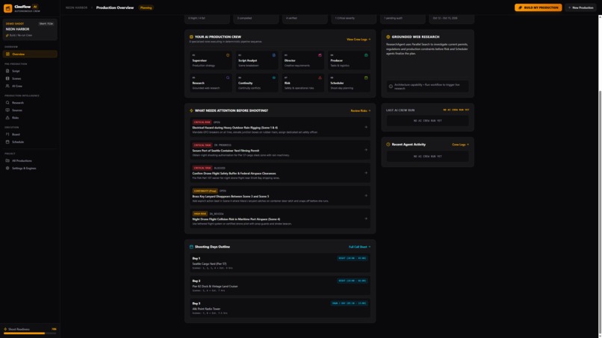Click the AI Crew people icon in sidebar
Image resolution: width=602 pixels, height=338 pixels.
pos(7,86)
